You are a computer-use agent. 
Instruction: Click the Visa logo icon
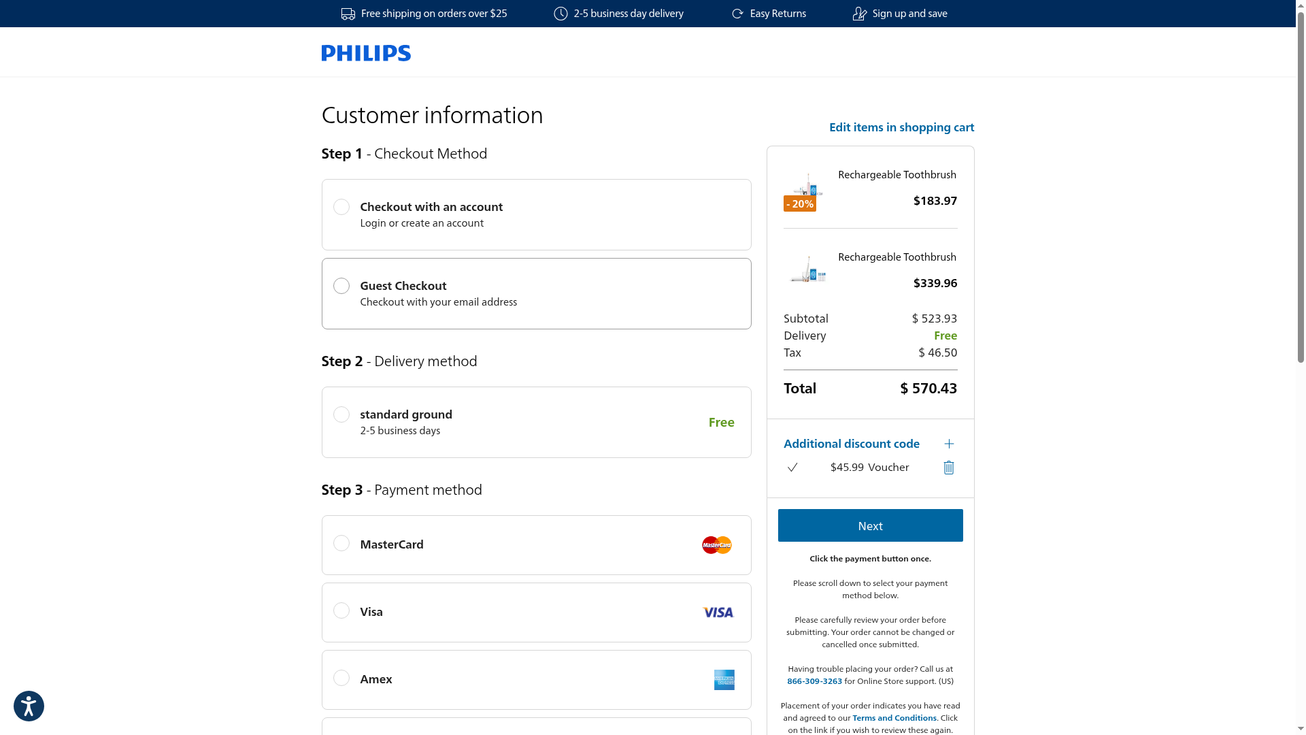point(718,612)
